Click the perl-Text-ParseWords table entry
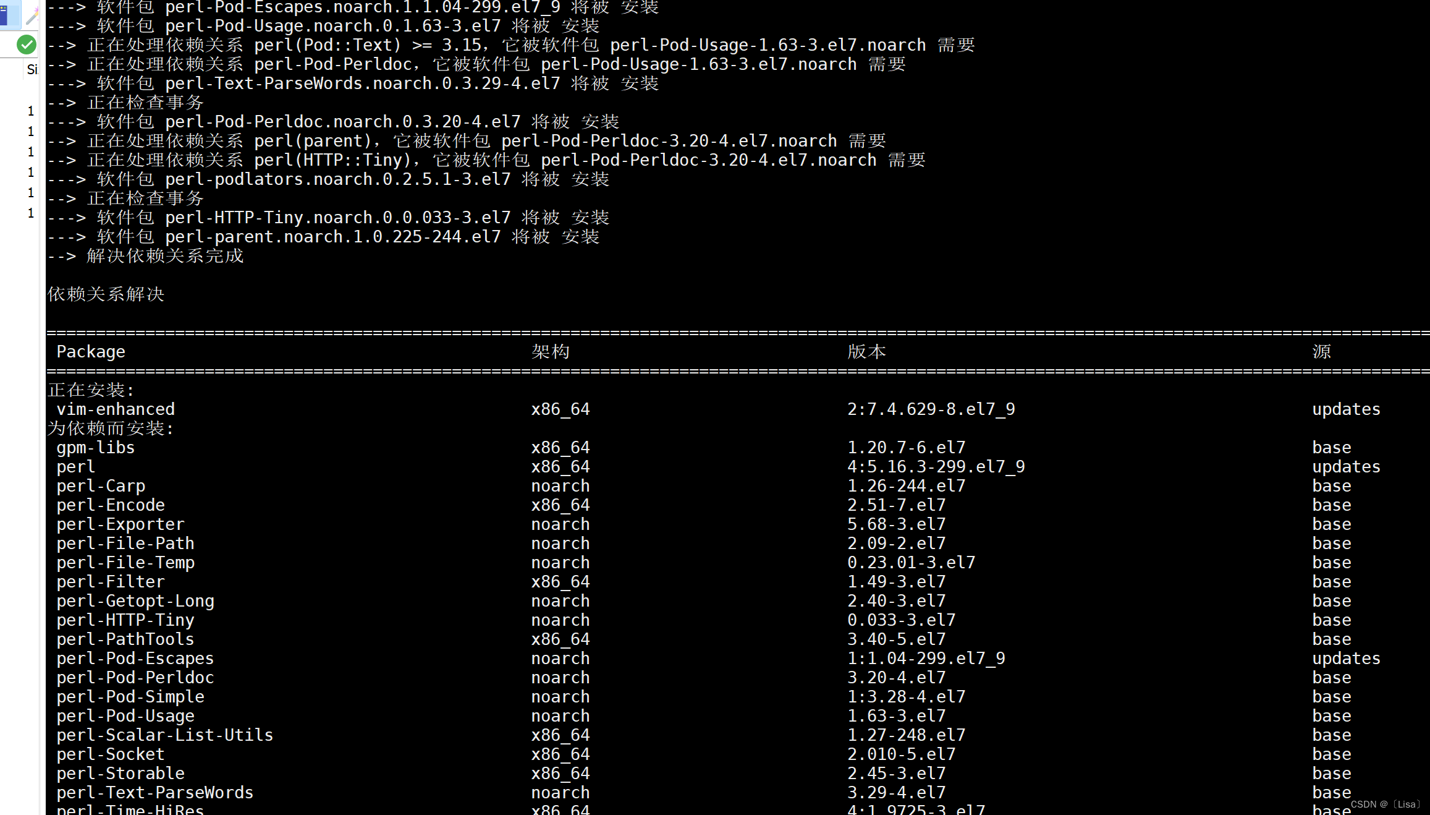This screenshot has width=1430, height=815. (154, 792)
